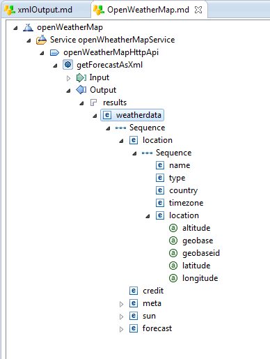Click the altitude attribute icon
The height and width of the screenshot is (359, 270).
tap(173, 228)
